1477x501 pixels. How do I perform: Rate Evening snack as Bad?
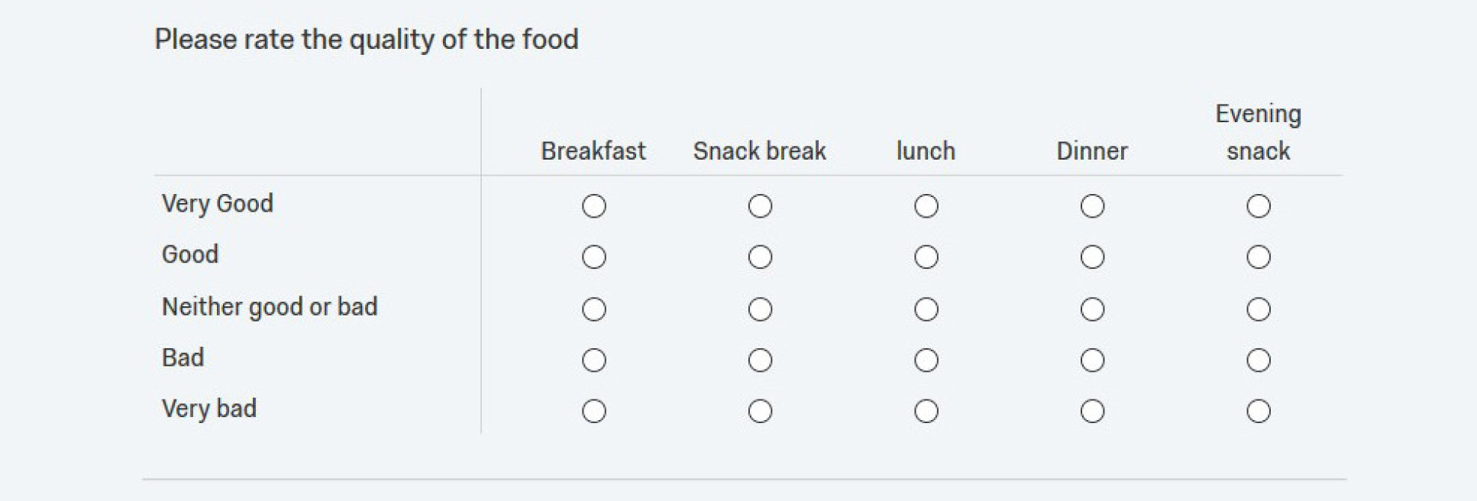click(x=1258, y=360)
